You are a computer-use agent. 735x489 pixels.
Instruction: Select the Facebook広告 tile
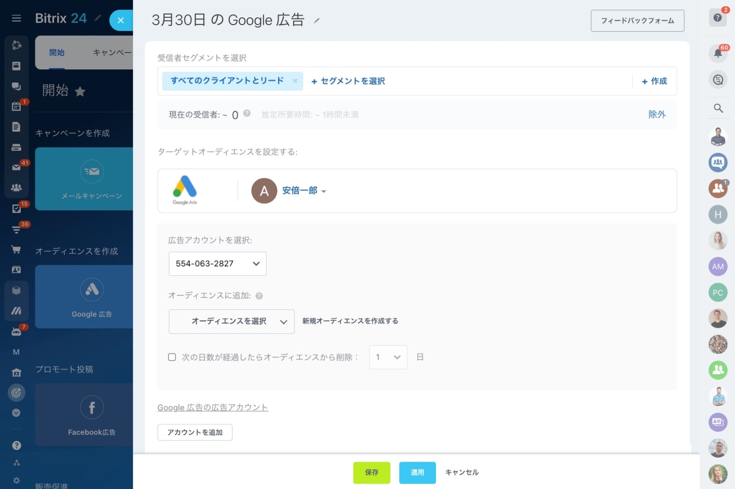(84, 415)
